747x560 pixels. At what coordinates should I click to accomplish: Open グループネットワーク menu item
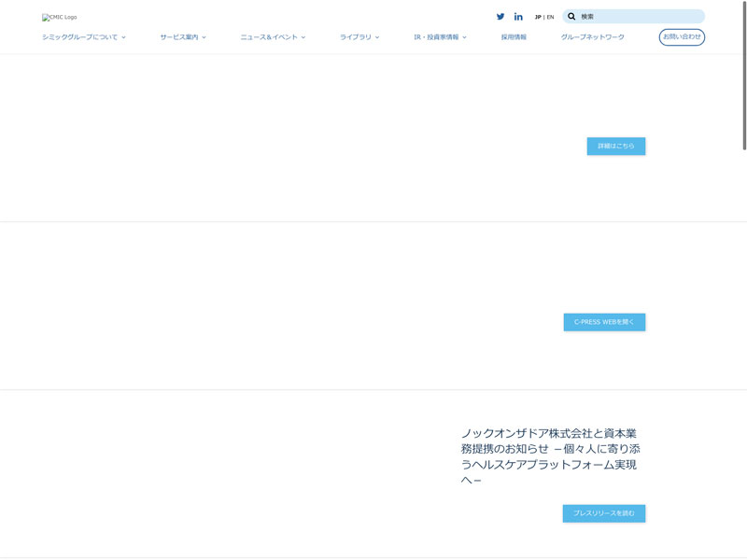click(x=592, y=37)
